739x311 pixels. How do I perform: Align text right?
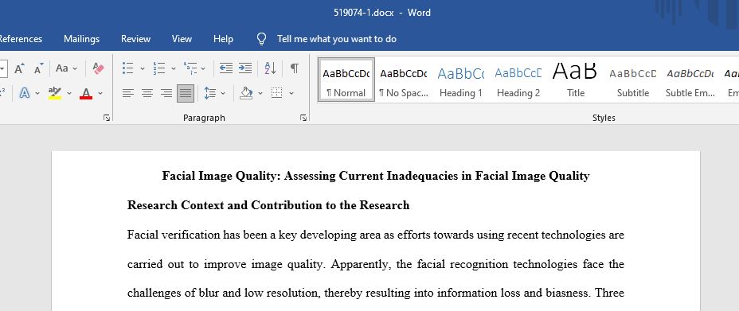pos(166,93)
